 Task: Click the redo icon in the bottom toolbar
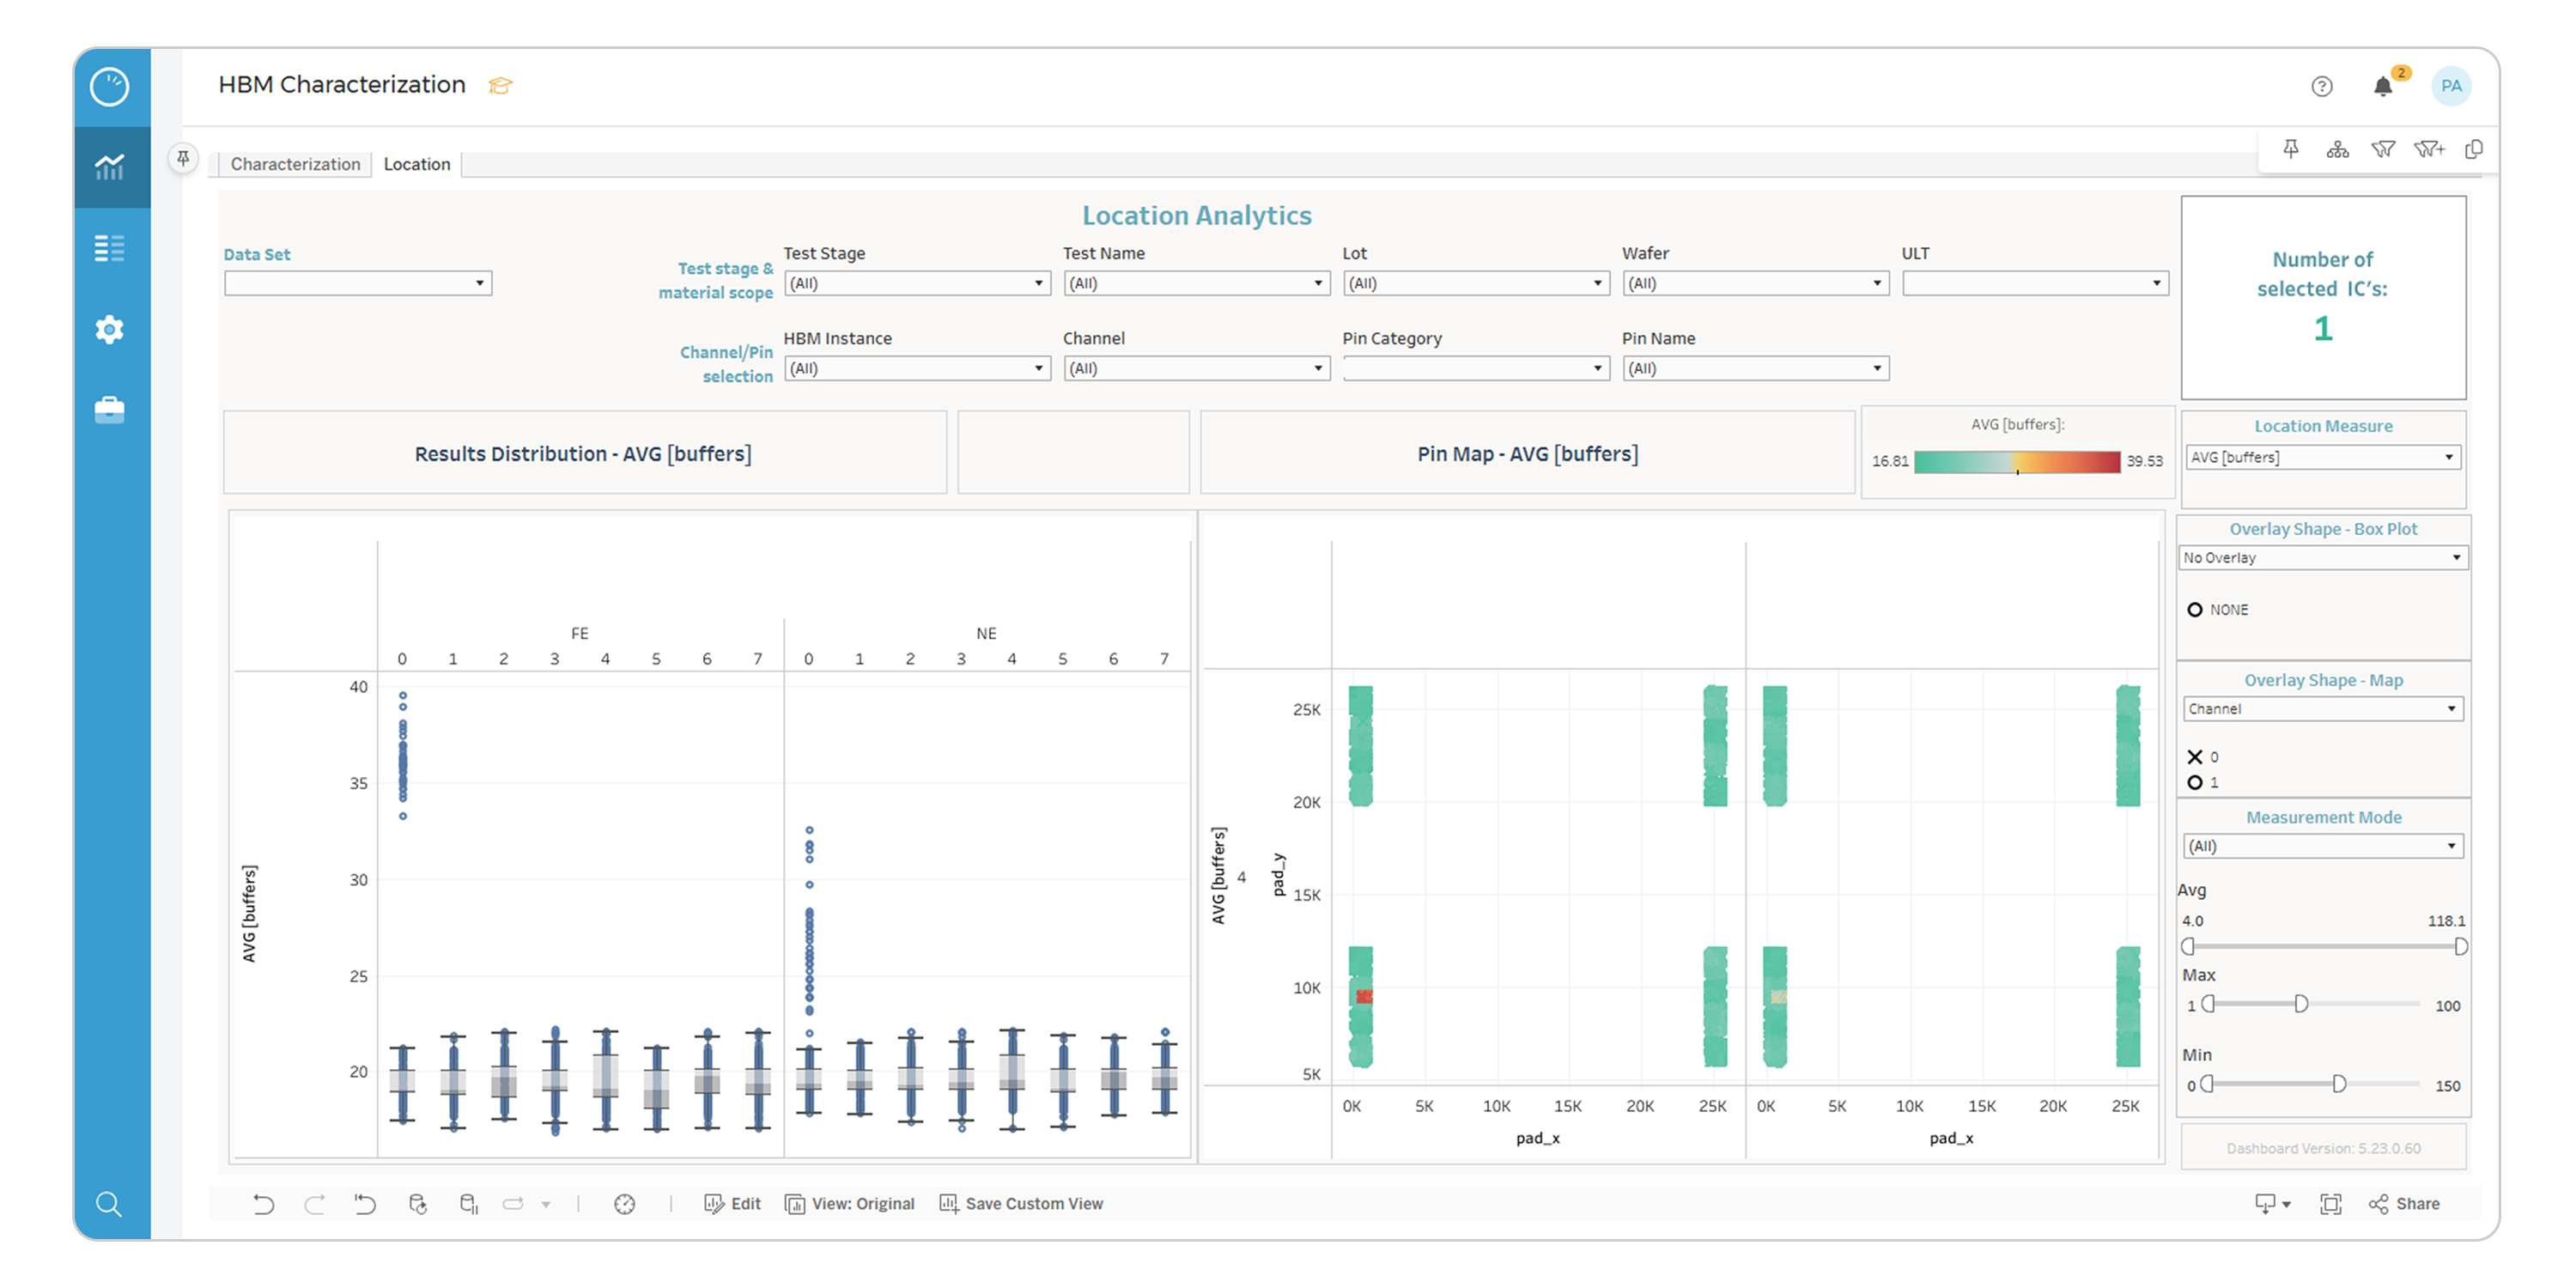click(315, 1203)
